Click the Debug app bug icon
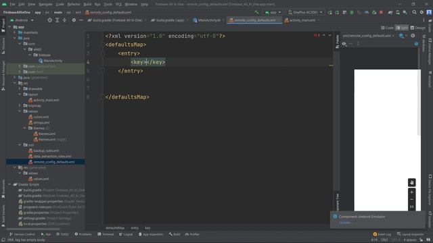 click(x=352, y=12)
